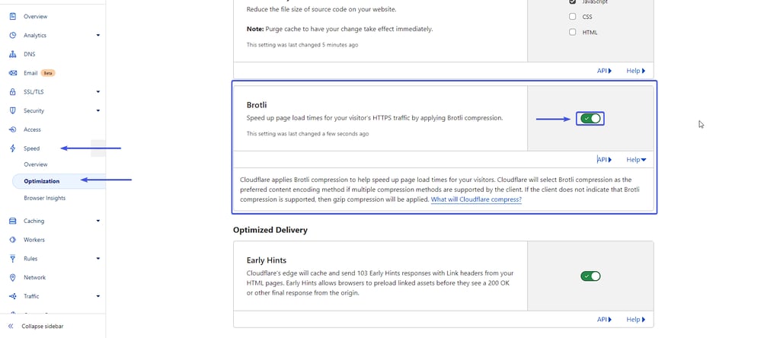The height and width of the screenshot is (338, 780).
Task: Expand the Analytics sidebar dropdown arrow
Action: 98,35
